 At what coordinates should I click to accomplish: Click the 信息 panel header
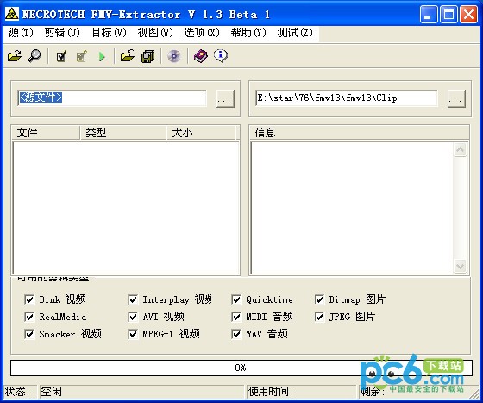click(x=359, y=133)
